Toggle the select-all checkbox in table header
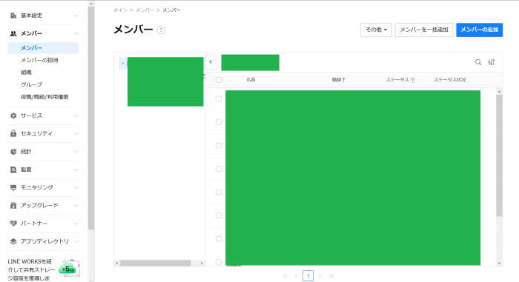 pyautogui.click(x=219, y=80)
